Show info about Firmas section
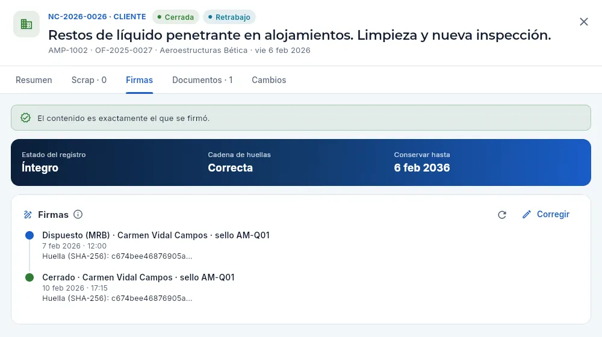This screenshot has height=337, width=602. point(78,214)
